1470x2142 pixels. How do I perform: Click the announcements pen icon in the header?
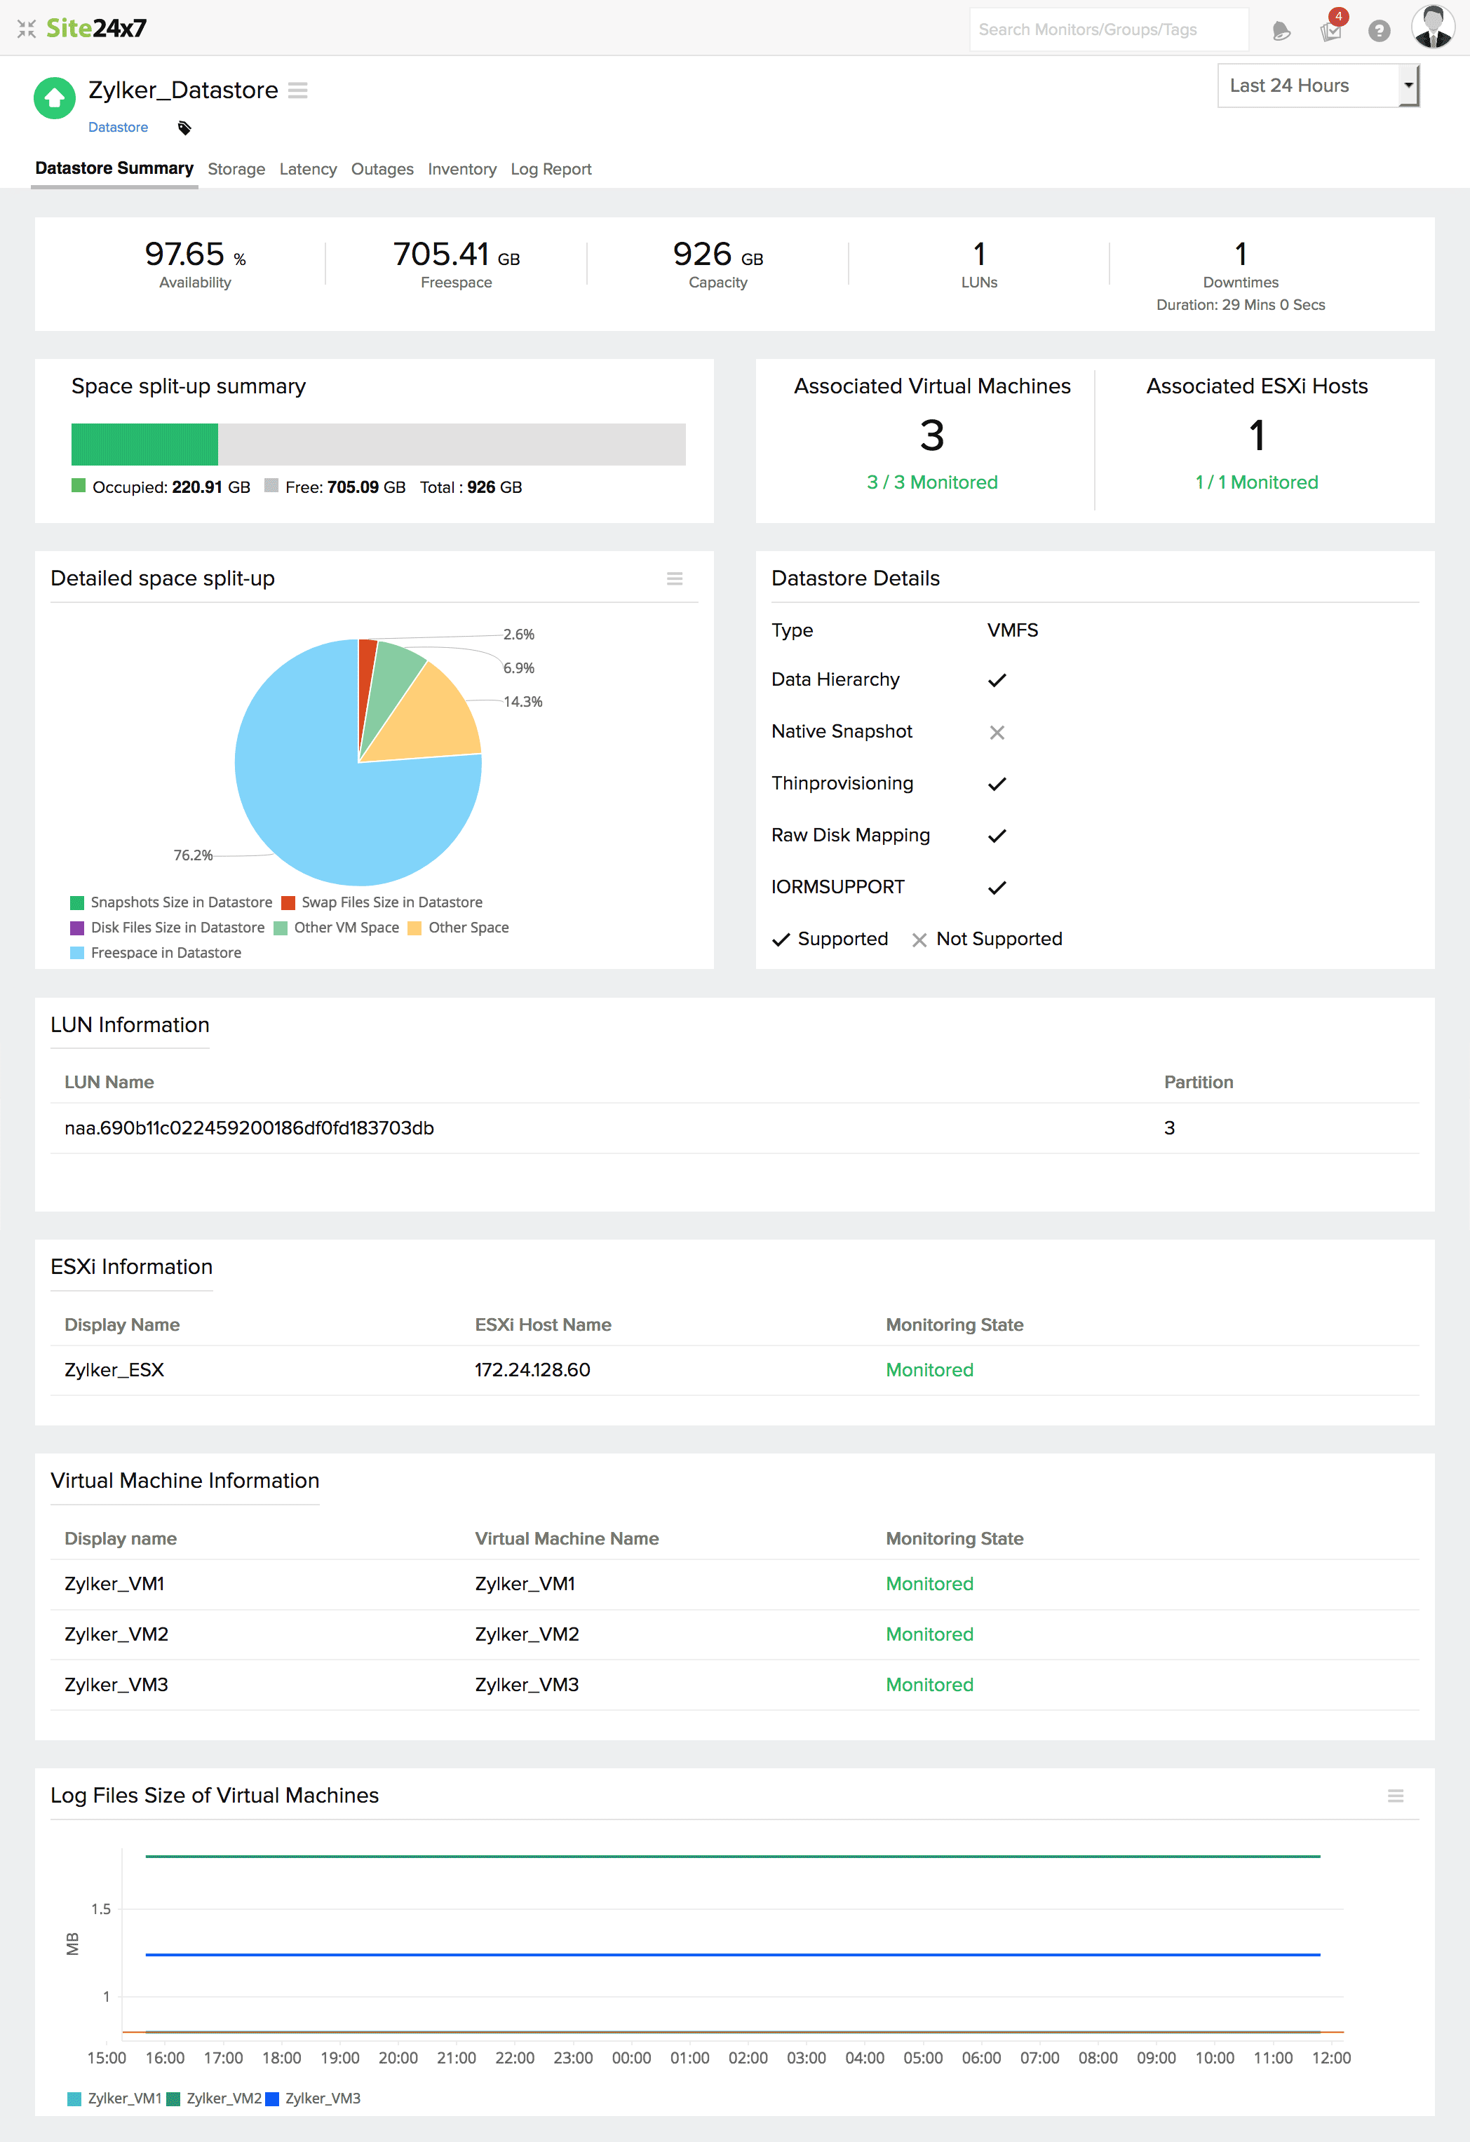[x=1280, y=30]
